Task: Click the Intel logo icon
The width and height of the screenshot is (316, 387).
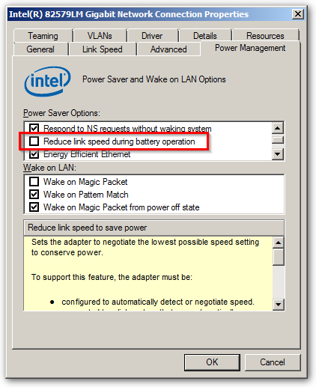Action: coord(47,81)
